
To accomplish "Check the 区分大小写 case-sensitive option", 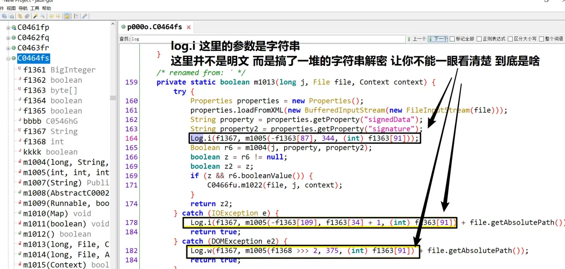I will pyautogui.click(x=510, y=38).
